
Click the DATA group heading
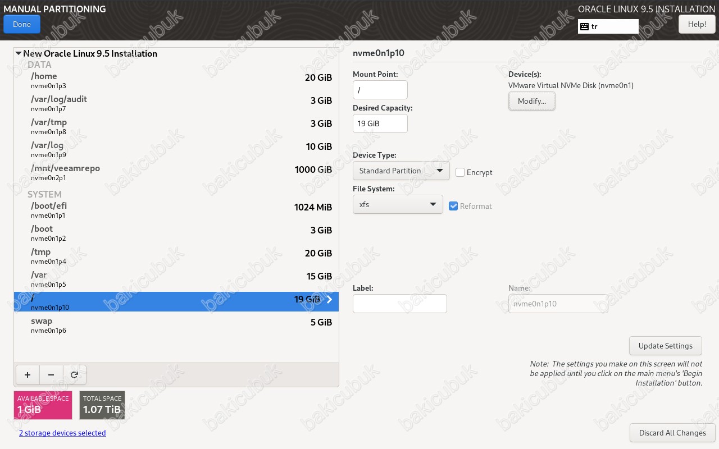click(39, 65)
